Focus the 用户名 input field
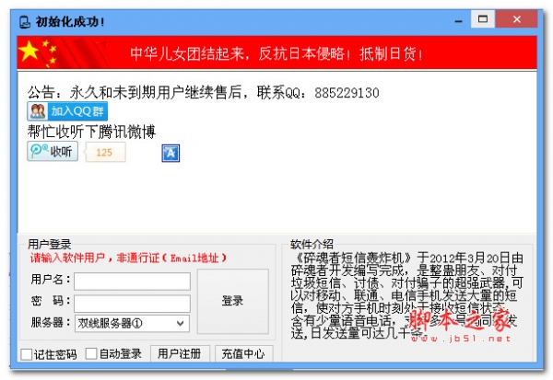The image size is (553, 380). (132, 281)
